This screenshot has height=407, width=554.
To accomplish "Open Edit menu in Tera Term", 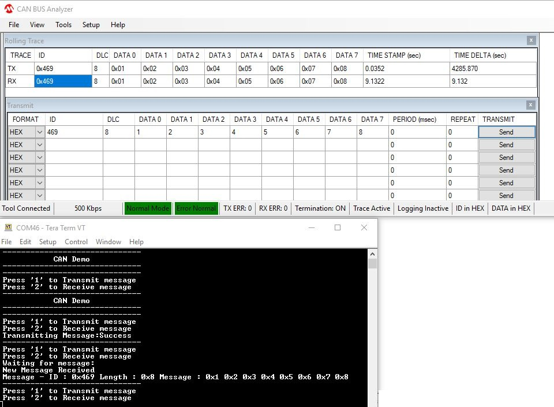I will coord(25,242).
